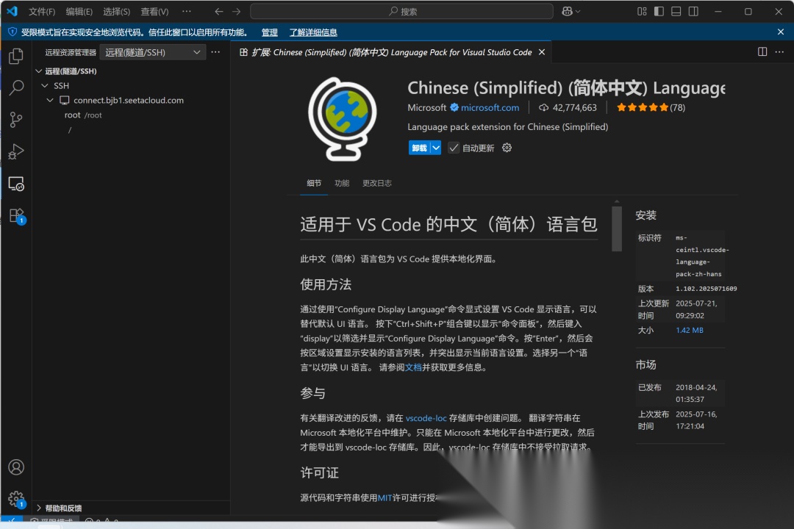Go back using left arrow

[219, 11]
